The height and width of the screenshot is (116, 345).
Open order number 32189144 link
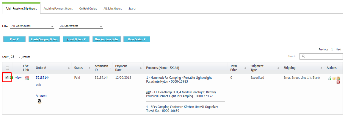(43, 78)
